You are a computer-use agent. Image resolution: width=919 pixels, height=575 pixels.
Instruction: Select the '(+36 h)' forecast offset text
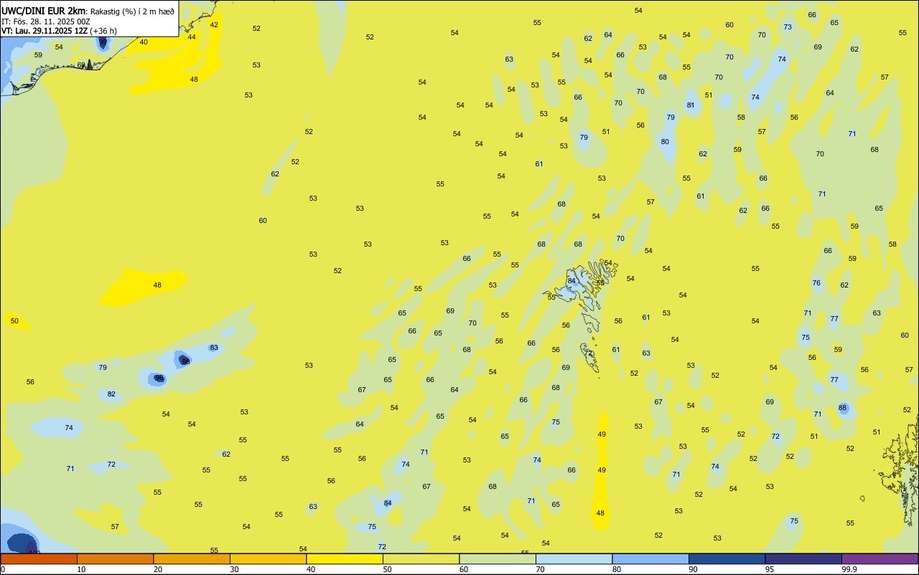tap(103, 31)
